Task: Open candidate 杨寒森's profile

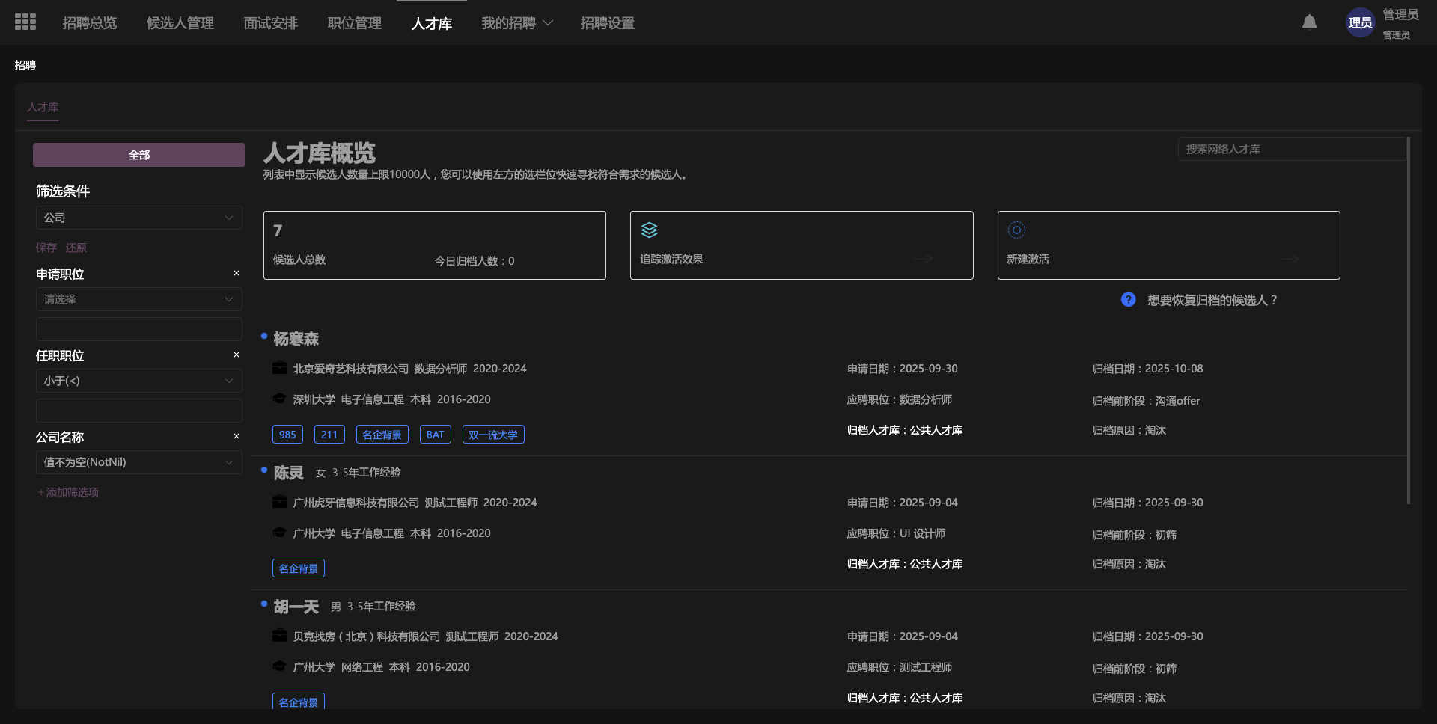Action: point(296,340)
